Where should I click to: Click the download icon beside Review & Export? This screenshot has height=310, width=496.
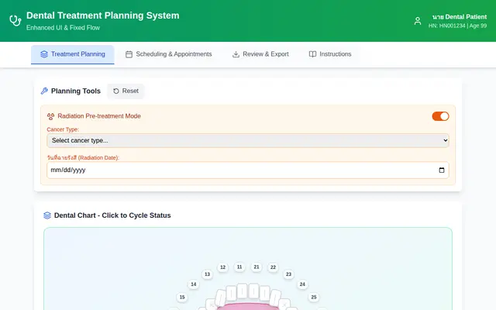point(236,54)
